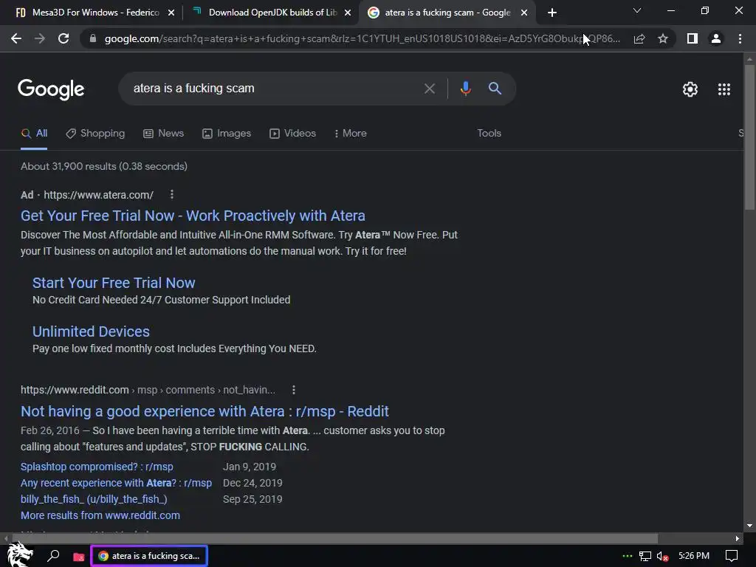
Task: Switch to Images results
Action: (227, 134)
